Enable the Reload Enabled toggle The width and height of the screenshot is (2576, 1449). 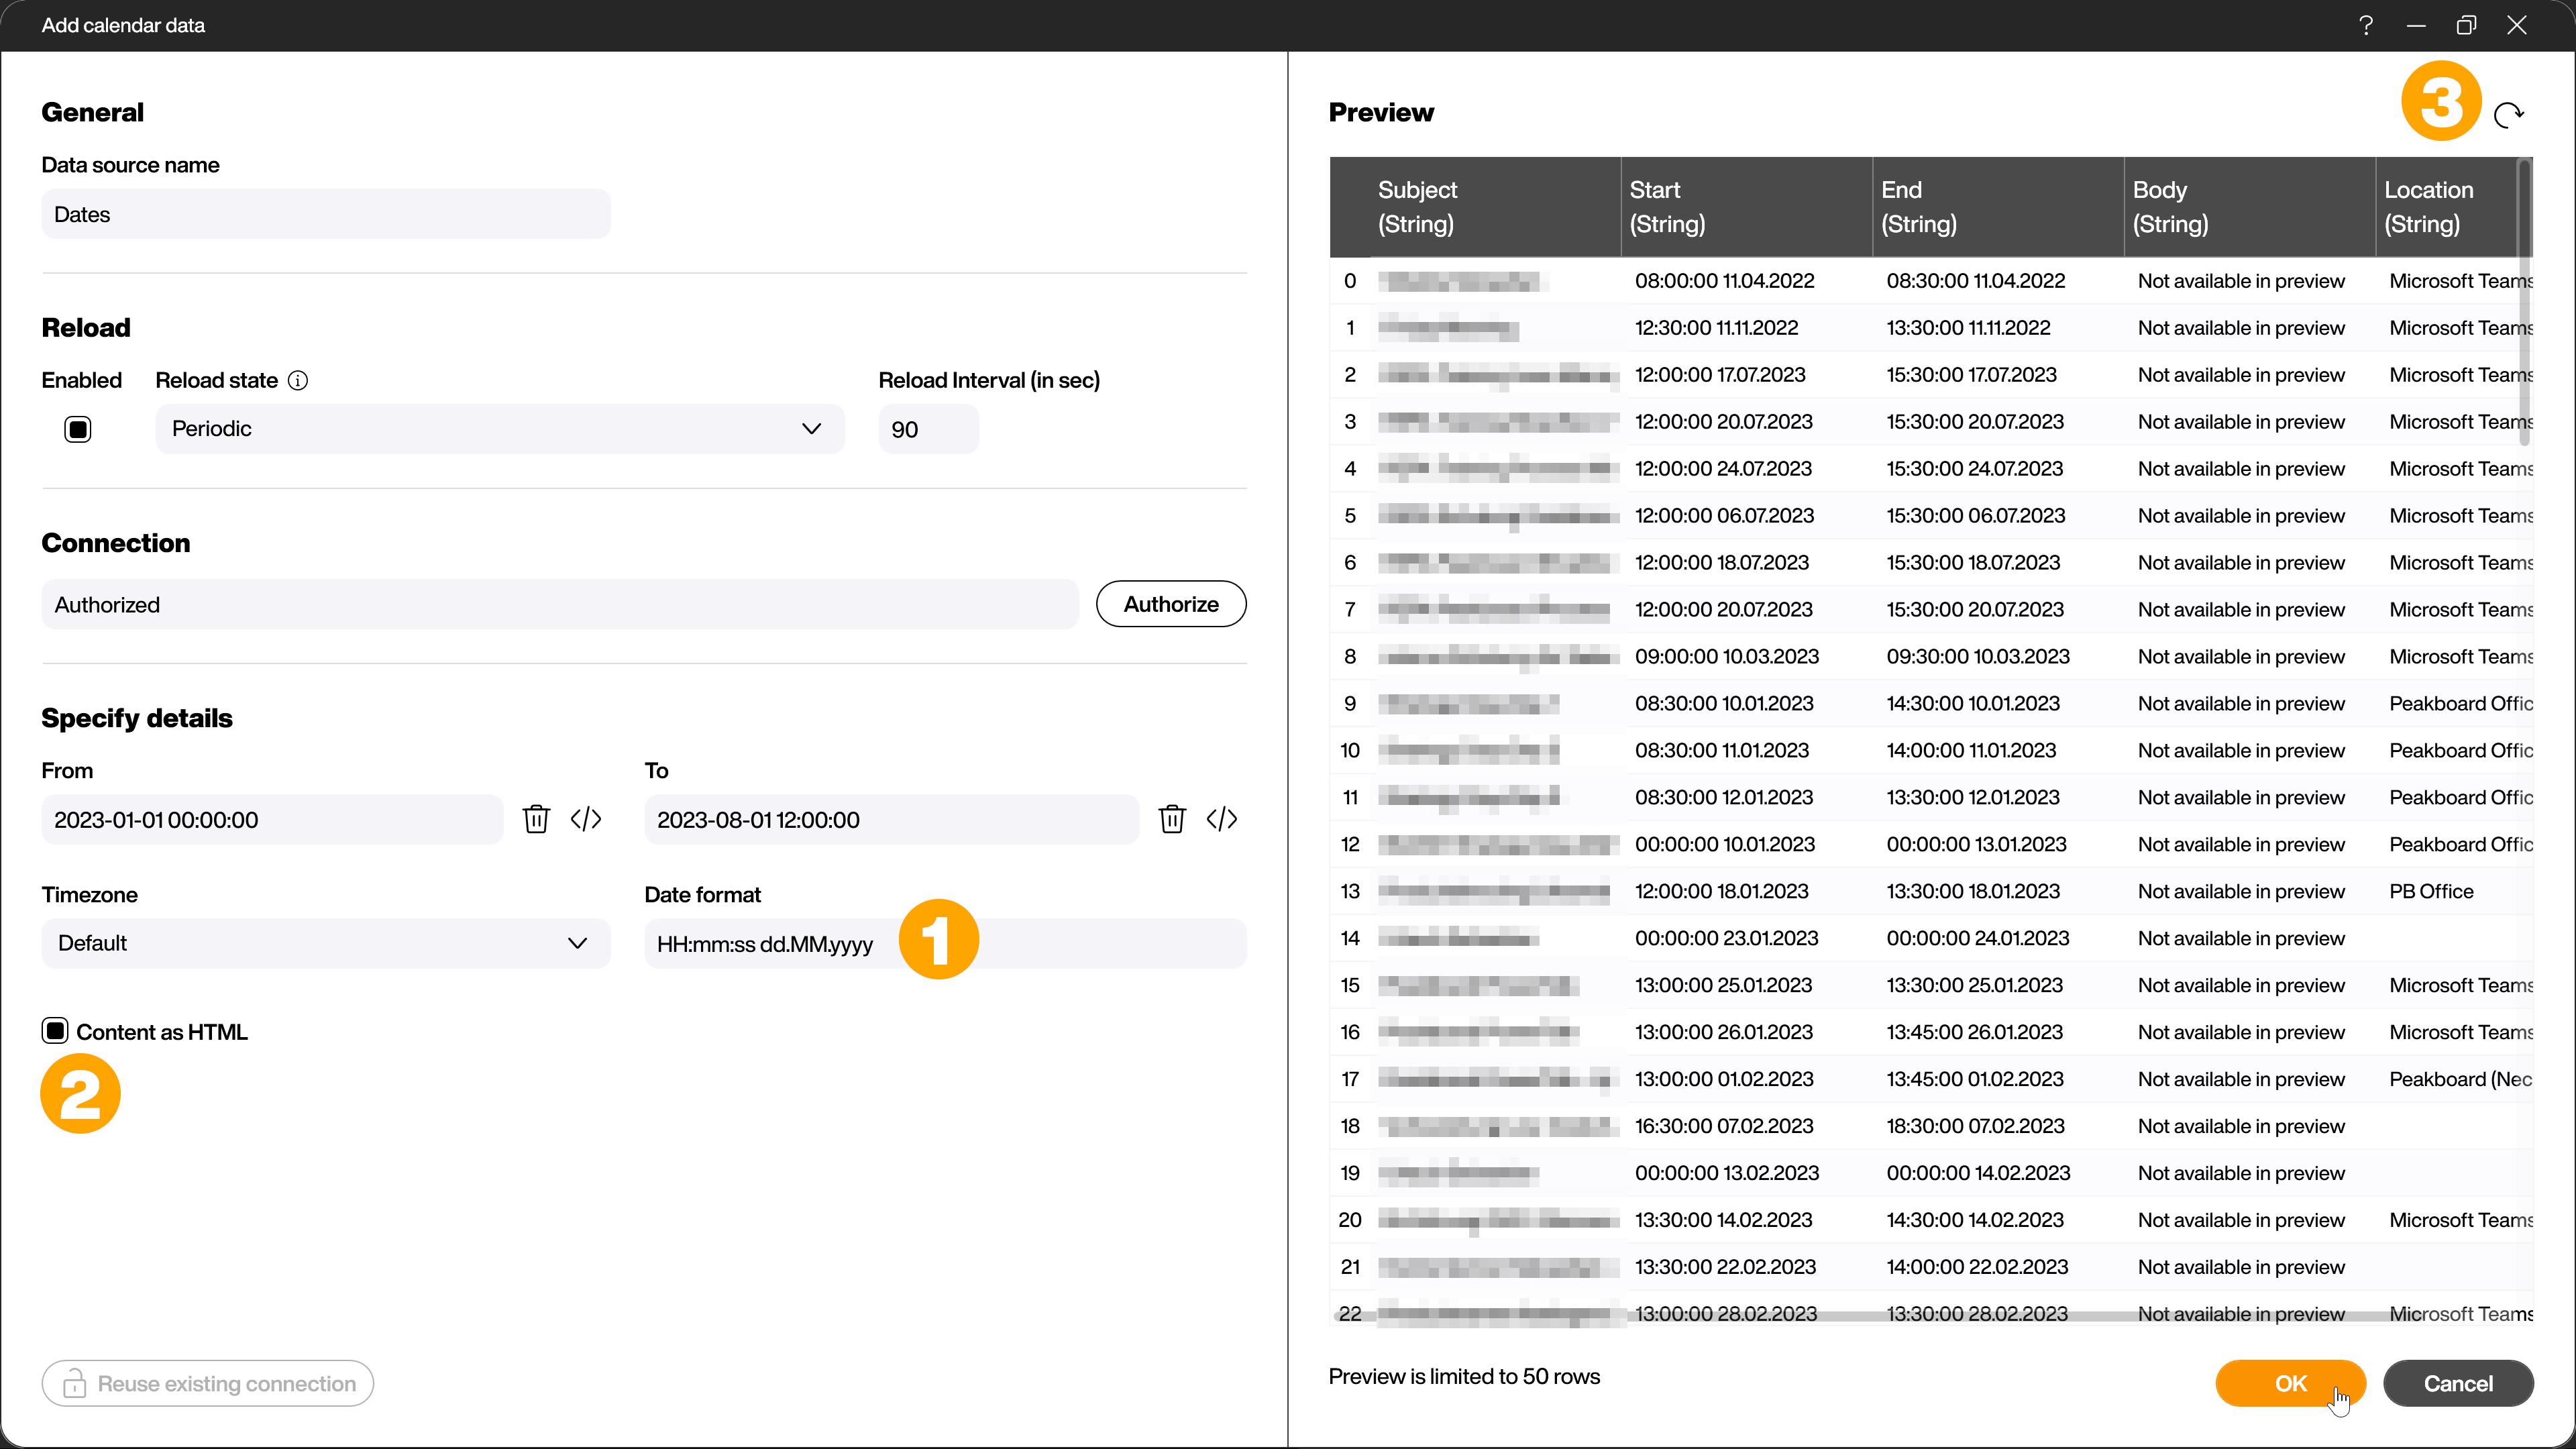click(x=78, y=428)
